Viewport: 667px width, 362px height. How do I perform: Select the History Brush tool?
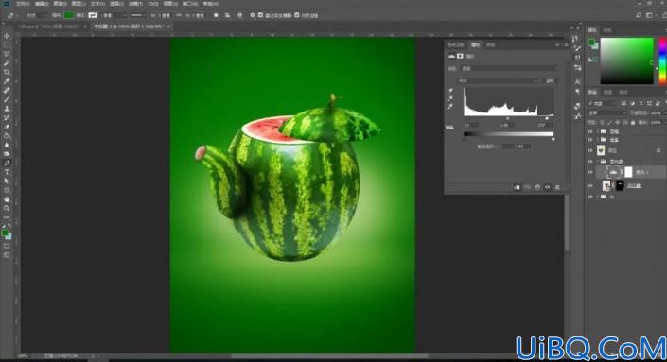[7, 118]
